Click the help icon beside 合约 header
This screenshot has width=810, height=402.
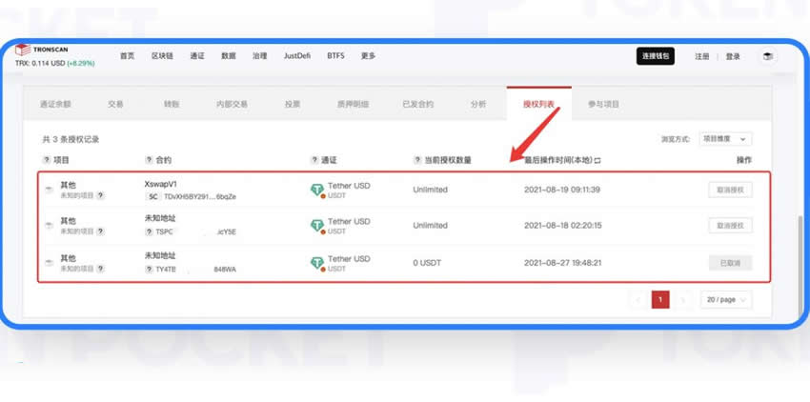coord(149,160)
